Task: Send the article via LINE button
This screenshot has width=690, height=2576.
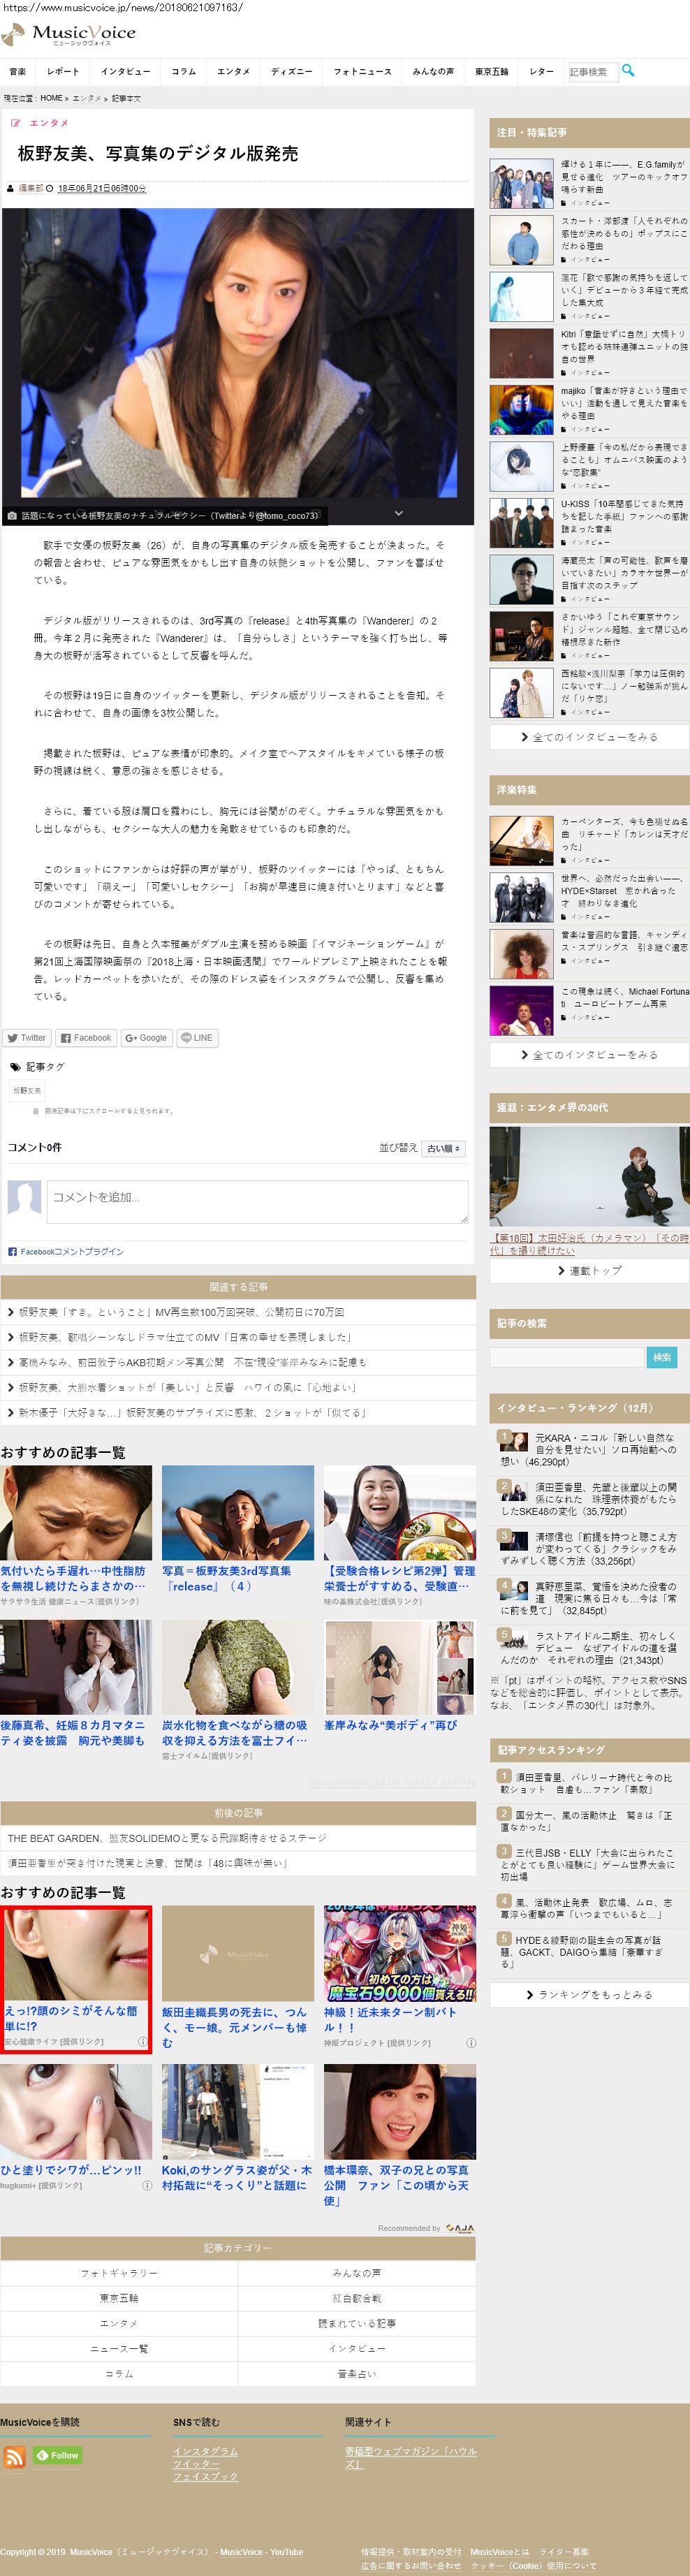Action: pos(196,1038)
